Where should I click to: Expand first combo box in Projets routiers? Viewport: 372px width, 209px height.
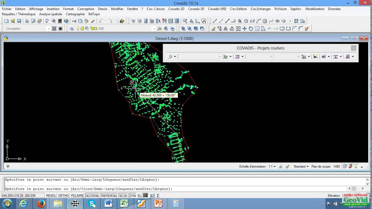[220, 57]
